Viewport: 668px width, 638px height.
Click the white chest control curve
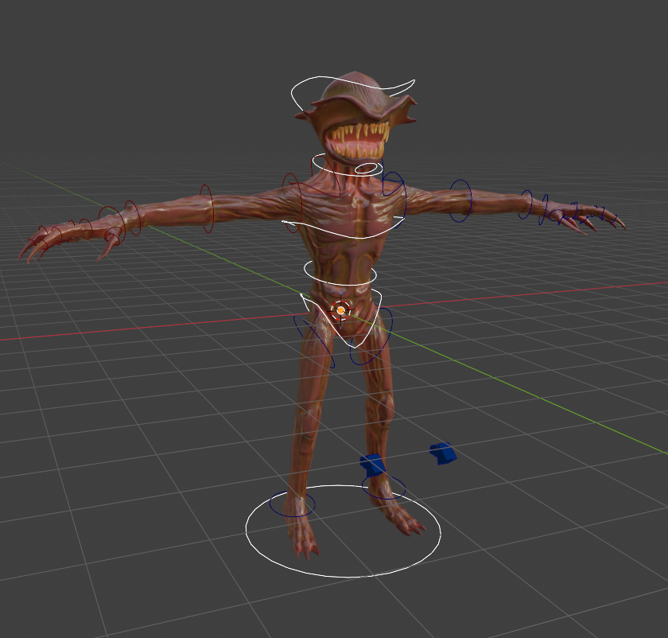click(x=344, y=228)
